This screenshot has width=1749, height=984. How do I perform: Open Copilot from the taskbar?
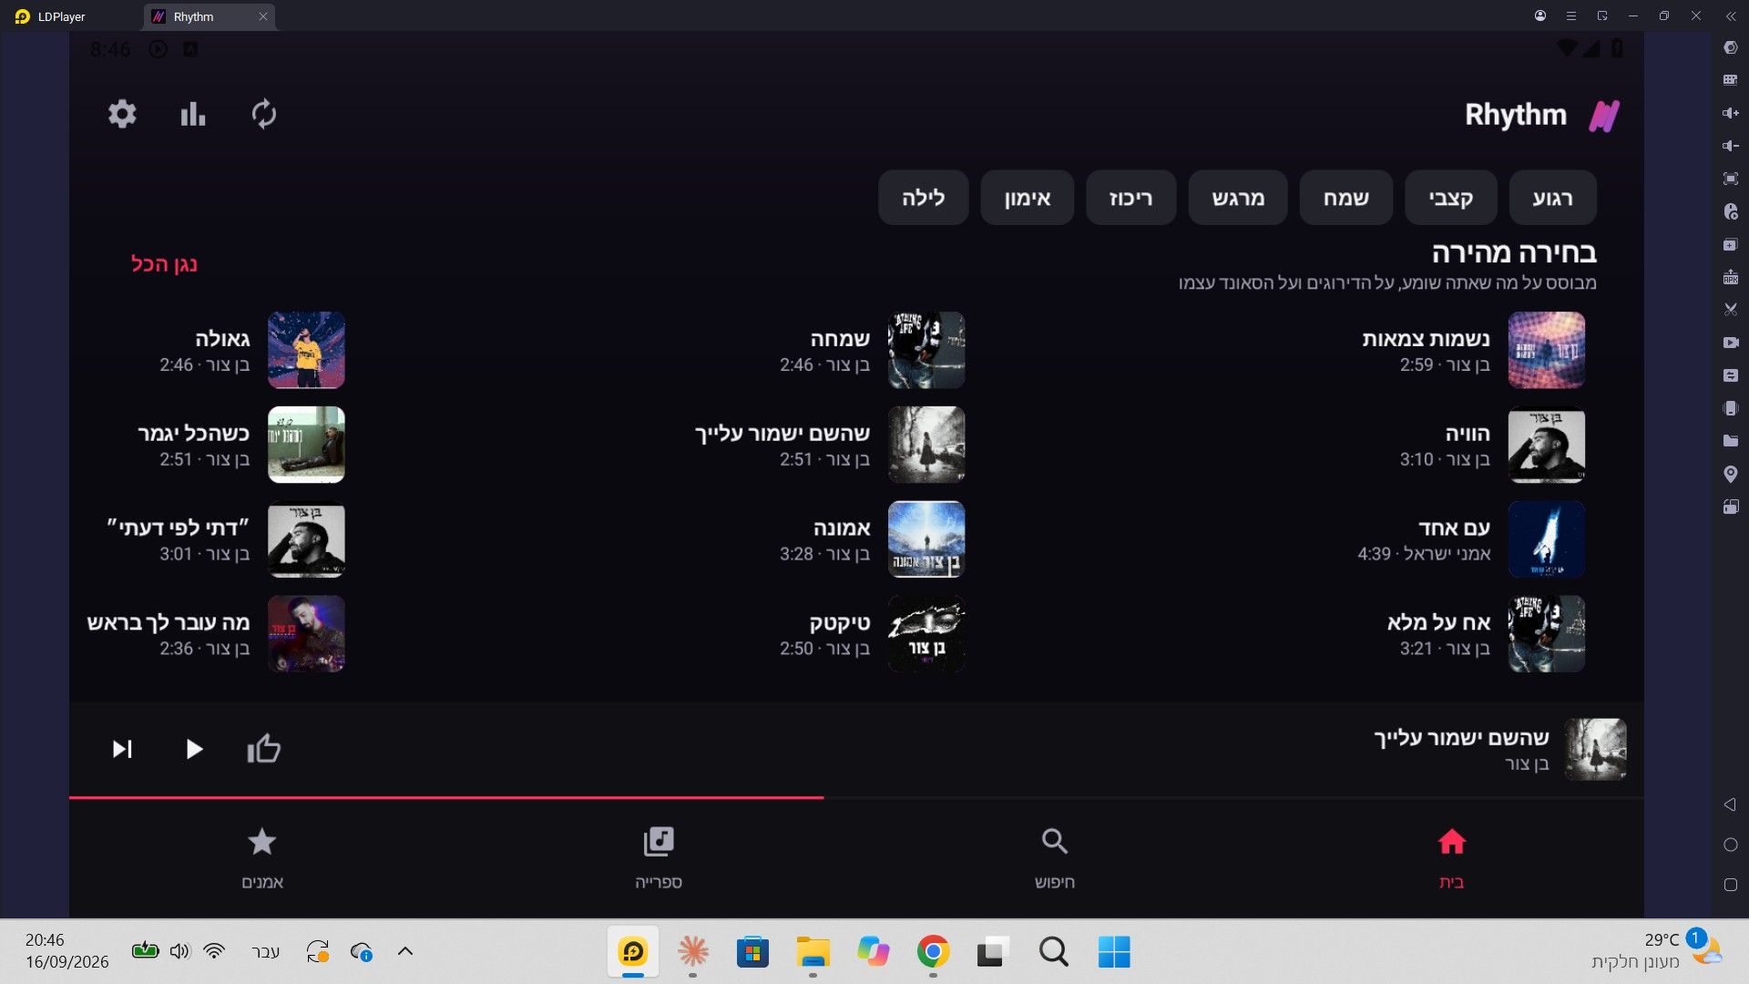tap(873, 952)
